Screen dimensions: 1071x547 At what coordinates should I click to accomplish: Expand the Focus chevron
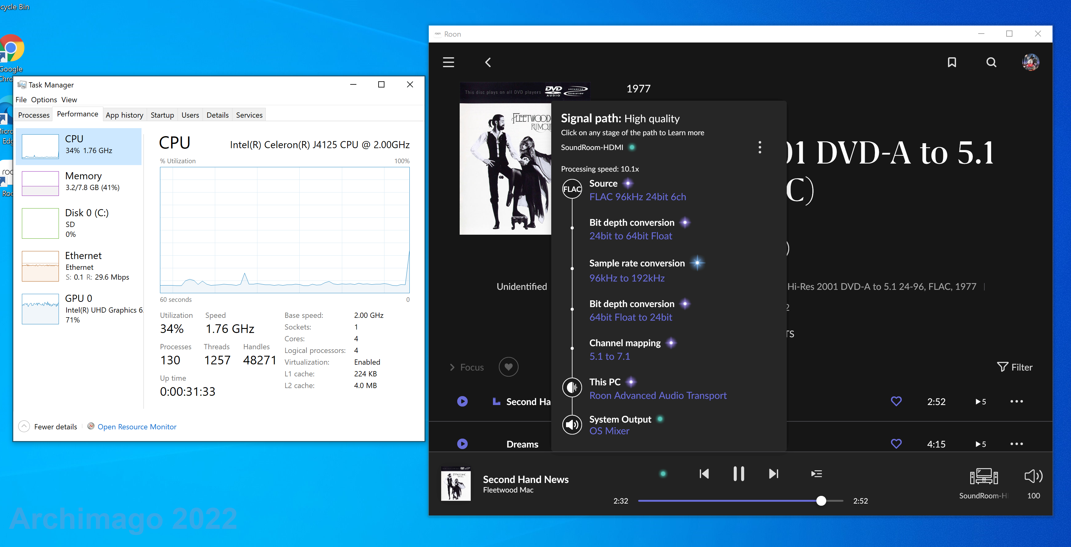pos(452,367)
